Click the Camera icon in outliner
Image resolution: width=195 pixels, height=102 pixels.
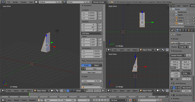pyautogui.click(x=176, y=18)
